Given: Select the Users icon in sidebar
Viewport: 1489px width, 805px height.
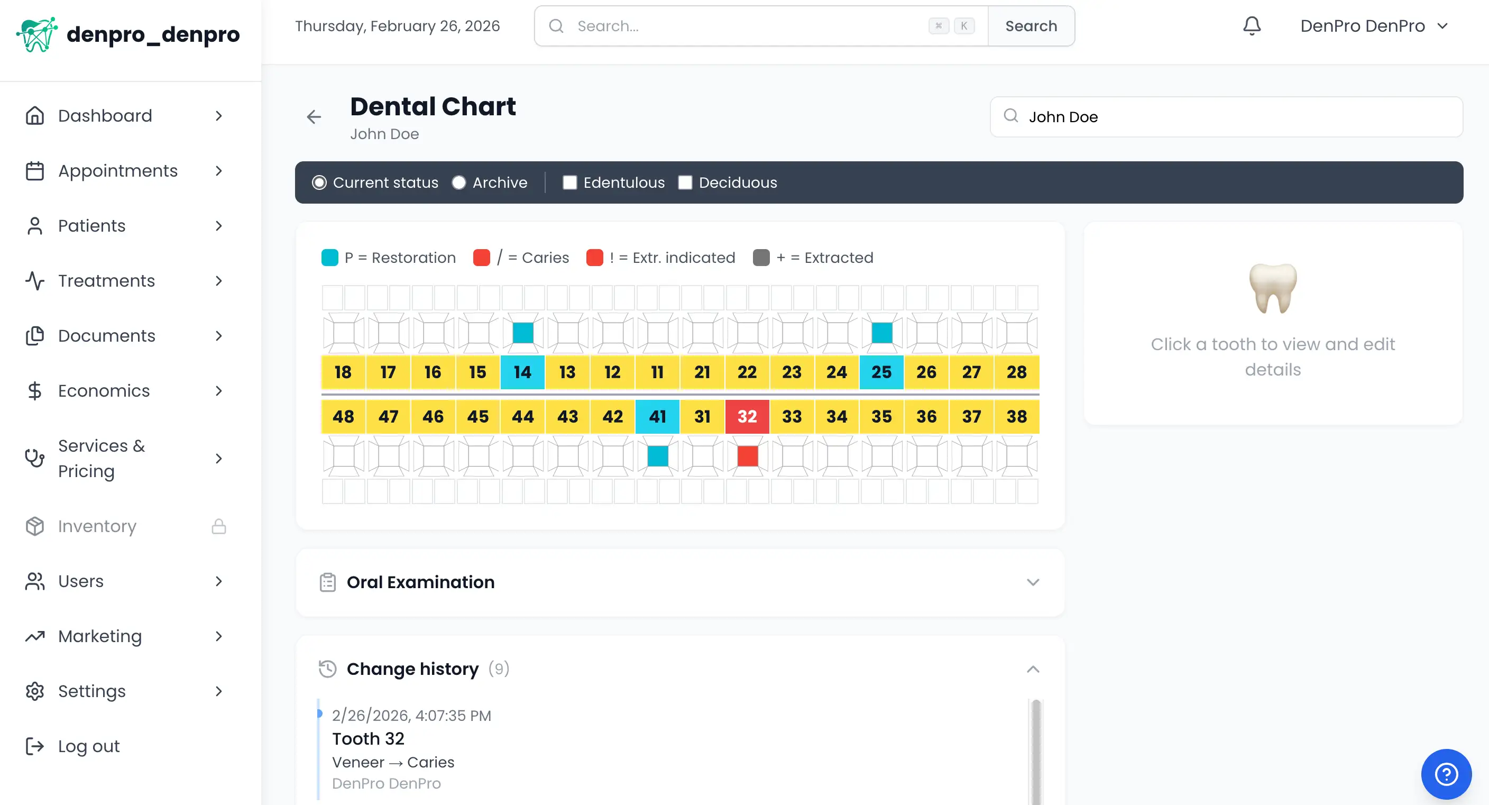Looking at the screenshot, I should tap(35, 581).
